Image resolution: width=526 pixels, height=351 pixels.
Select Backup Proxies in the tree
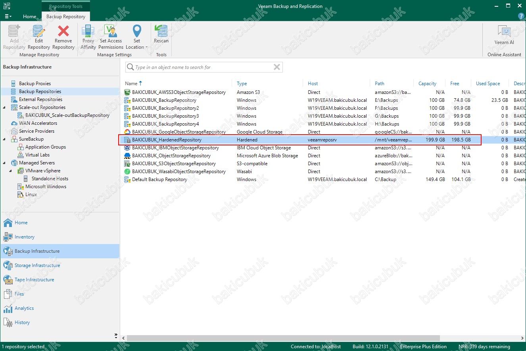click(x=35, y=84)
